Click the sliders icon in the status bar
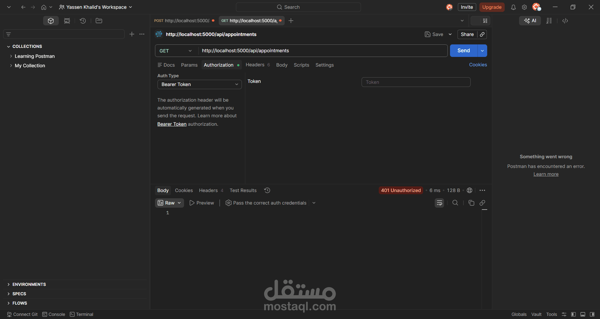This screenshot has height=319, width=600. coord(564,314)
